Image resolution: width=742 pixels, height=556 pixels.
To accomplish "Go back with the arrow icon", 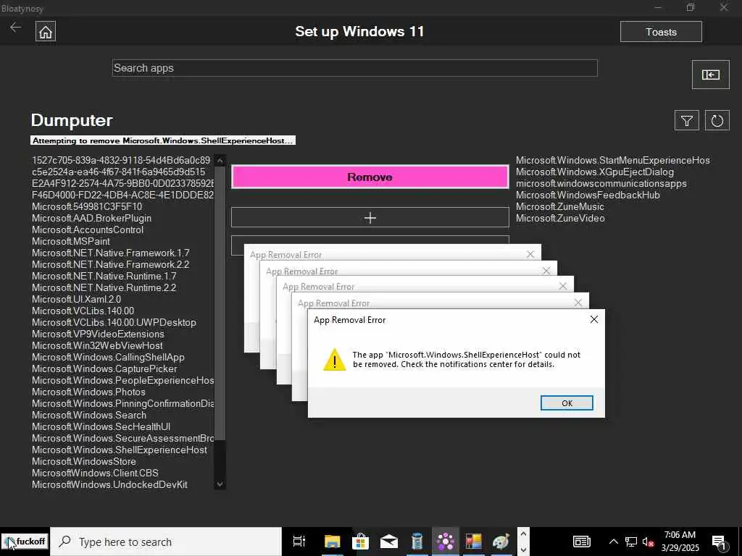I will pos(15,28).
